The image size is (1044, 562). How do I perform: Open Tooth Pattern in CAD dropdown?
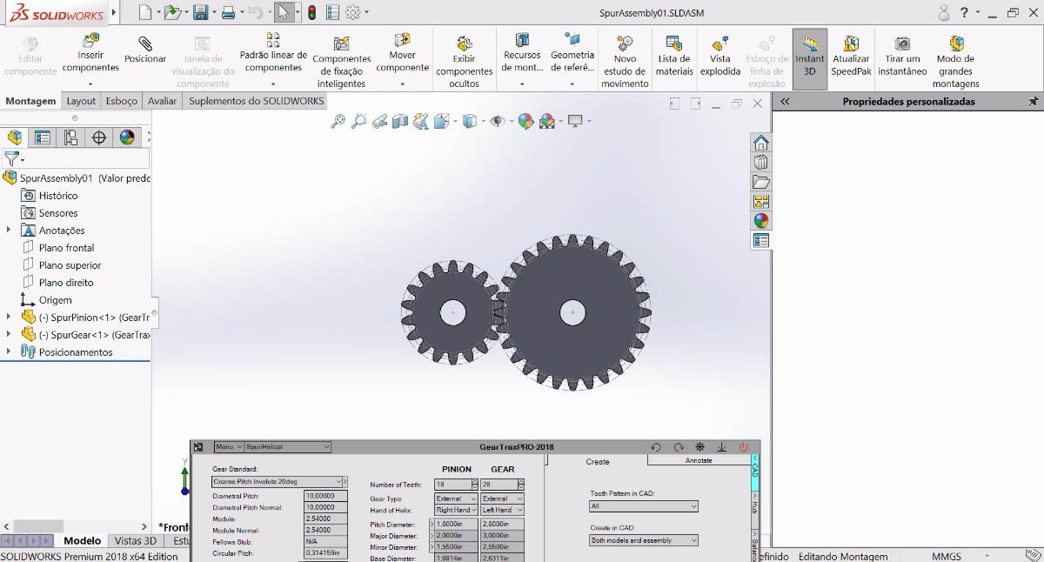[x=644, y=506]
